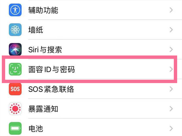Open the Siri与搜索 text label
This screenshot has height=136, width=182.
click(45, 49)
